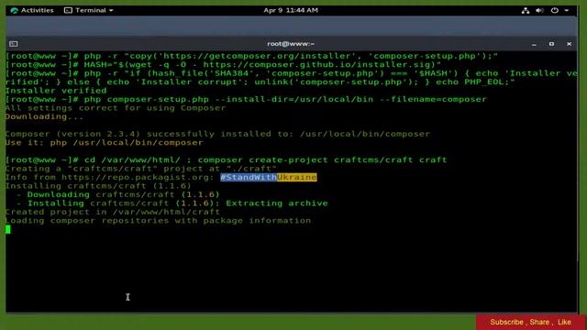Click 'All settings correct for using Composer' line
Image resolution: width=587 pixels, height=330 pixels.
coord(116,108)
